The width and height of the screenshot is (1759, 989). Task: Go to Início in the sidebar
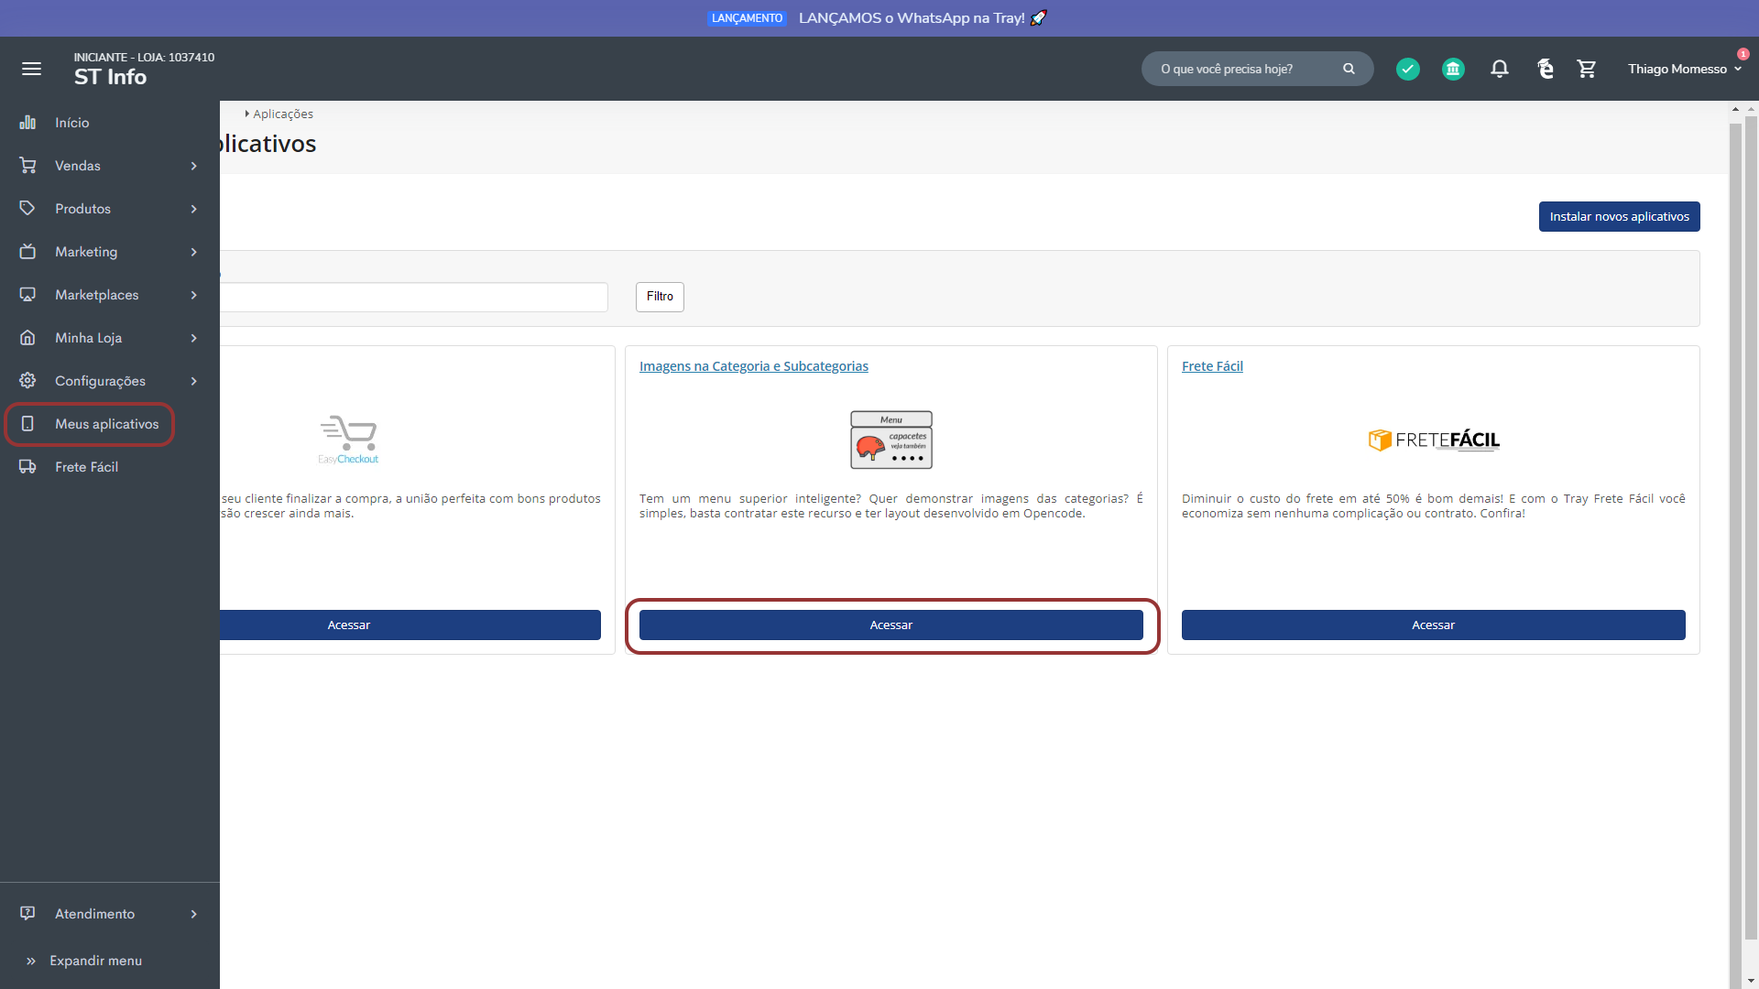pos(71,123)
